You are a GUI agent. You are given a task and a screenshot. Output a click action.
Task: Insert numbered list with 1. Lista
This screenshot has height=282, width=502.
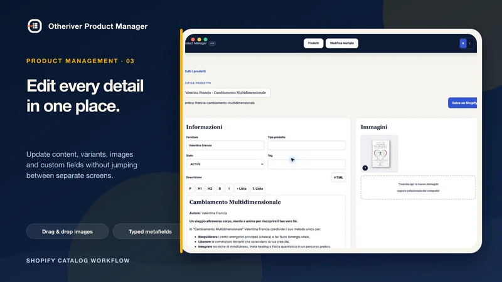point(258,189)
